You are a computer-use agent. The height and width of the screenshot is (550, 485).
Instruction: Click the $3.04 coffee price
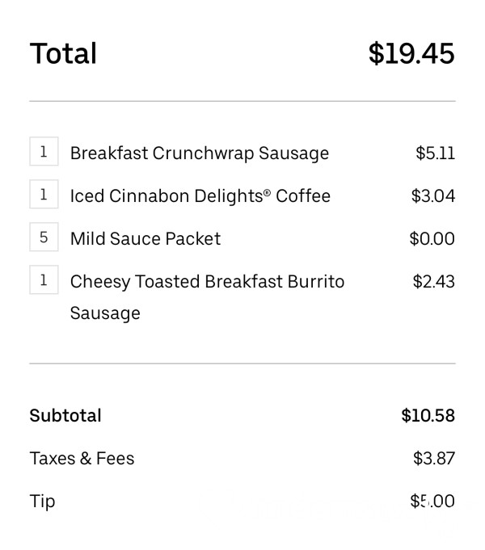[433, 195]
